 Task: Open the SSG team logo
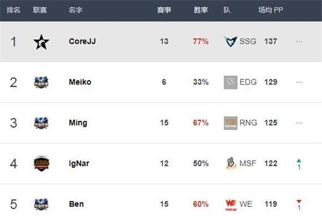231,41
